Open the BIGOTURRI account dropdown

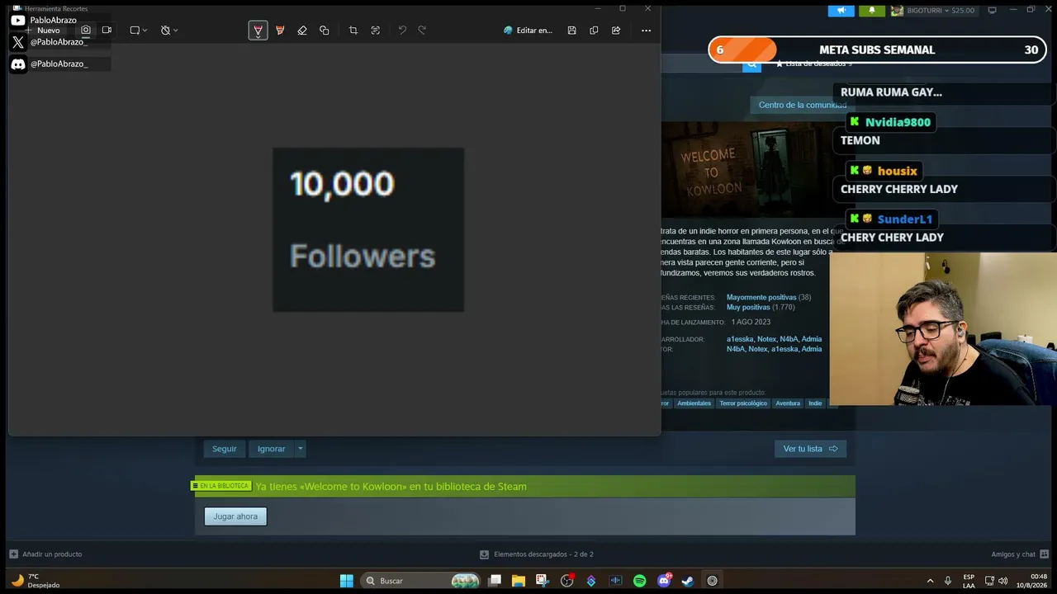[933, 11]
